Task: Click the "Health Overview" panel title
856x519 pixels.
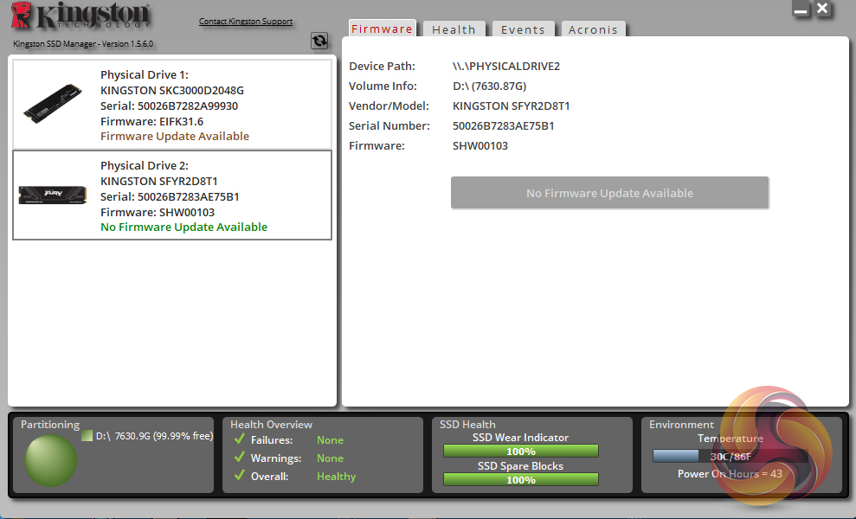Action: tap(271, 424)
